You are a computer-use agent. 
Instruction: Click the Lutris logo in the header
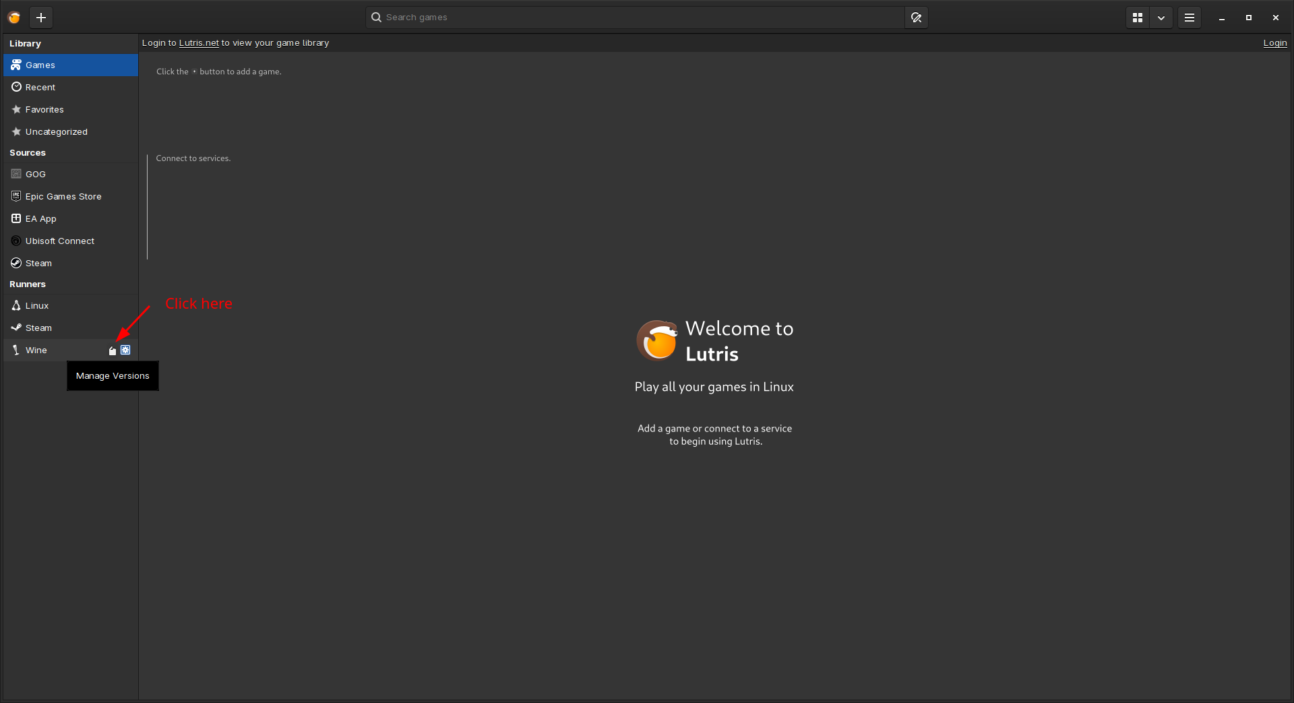14,18
